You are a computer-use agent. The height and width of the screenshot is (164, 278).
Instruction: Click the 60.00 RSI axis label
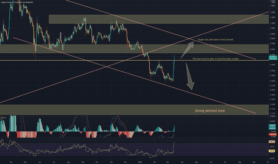272,147
